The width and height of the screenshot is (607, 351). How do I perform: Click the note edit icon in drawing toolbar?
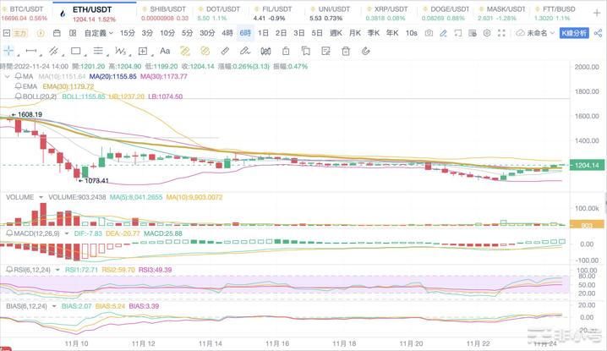coord(326,51)
